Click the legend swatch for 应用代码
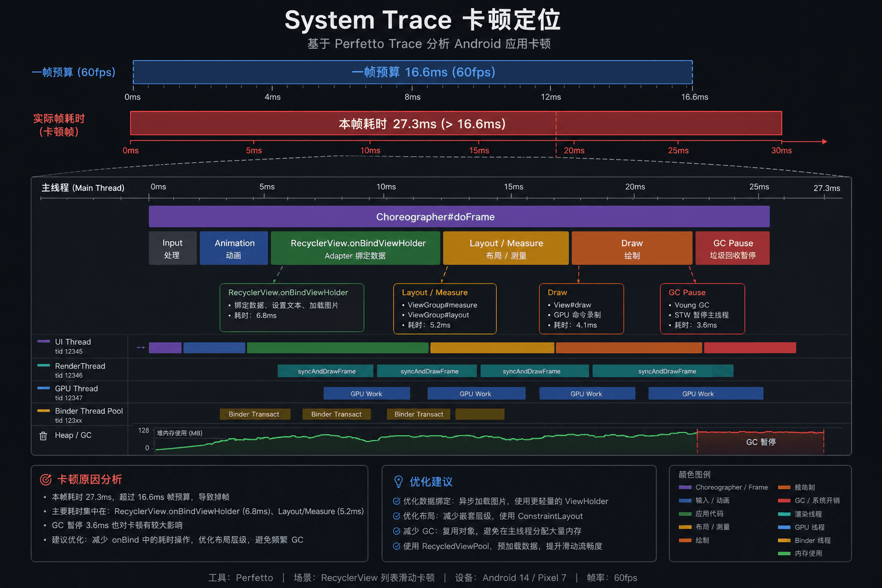The image size is (882, 588). pos(685,513)
